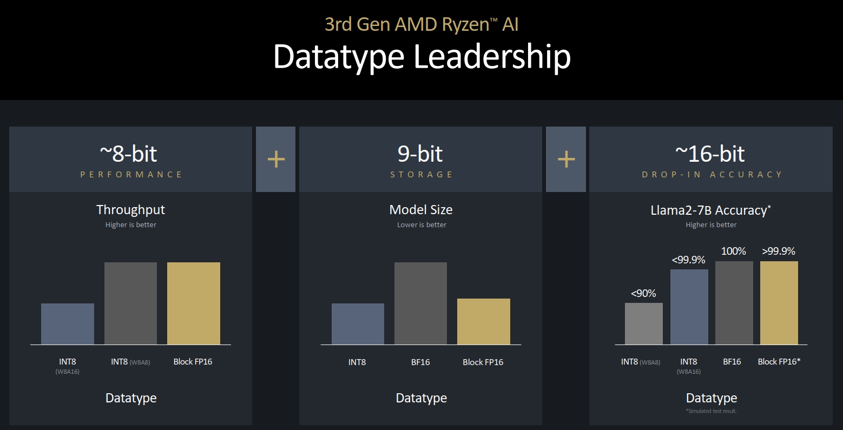Click the INT8 bar in Model Size chart
The image size is (843, 430).
358,324
